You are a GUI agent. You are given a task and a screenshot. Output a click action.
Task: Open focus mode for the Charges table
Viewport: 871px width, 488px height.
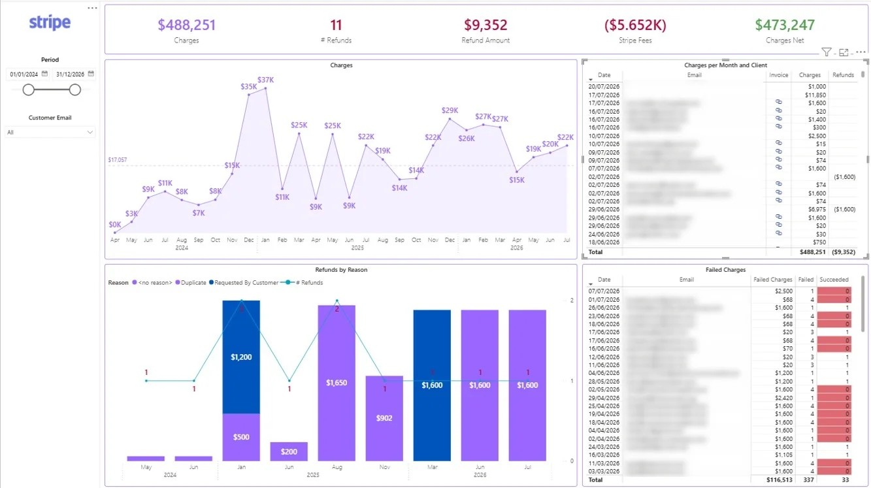(844, 52)
